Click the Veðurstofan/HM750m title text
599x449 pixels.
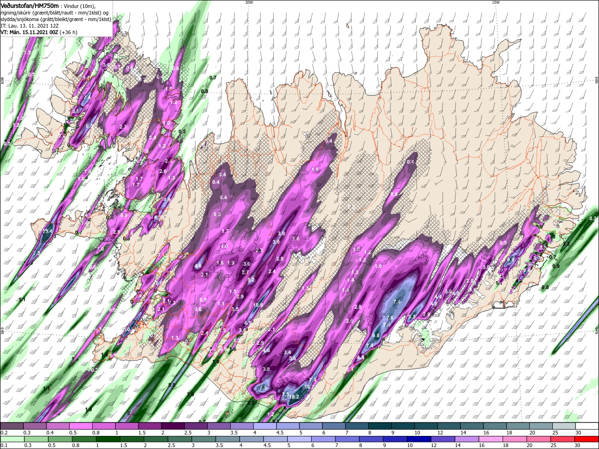29,5
